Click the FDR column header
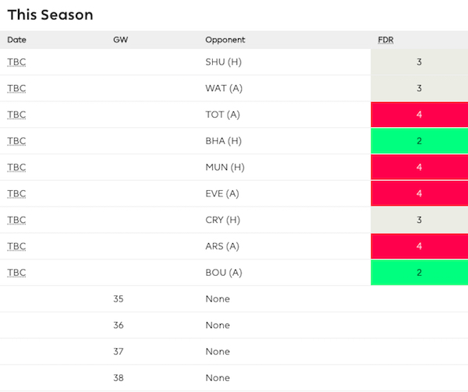The image size is (468, 392). point(385,40)
